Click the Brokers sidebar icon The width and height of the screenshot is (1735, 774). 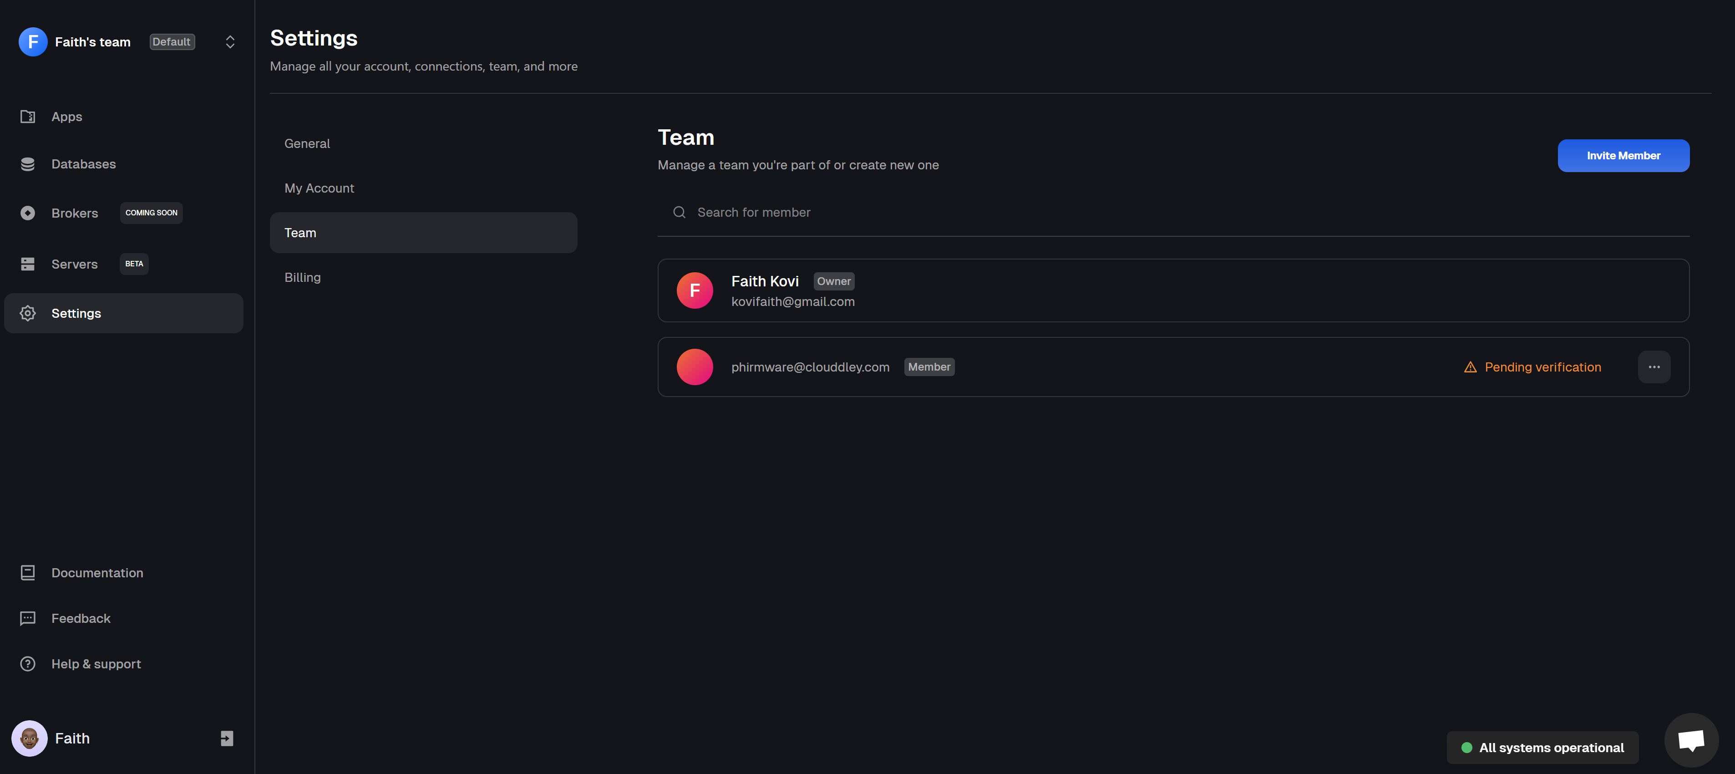click(28, 213)
